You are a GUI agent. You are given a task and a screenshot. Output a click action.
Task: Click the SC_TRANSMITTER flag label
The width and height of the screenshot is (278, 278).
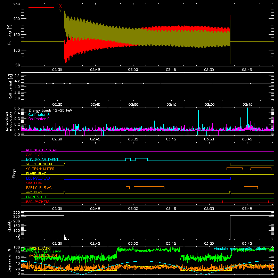pos(40,169)
